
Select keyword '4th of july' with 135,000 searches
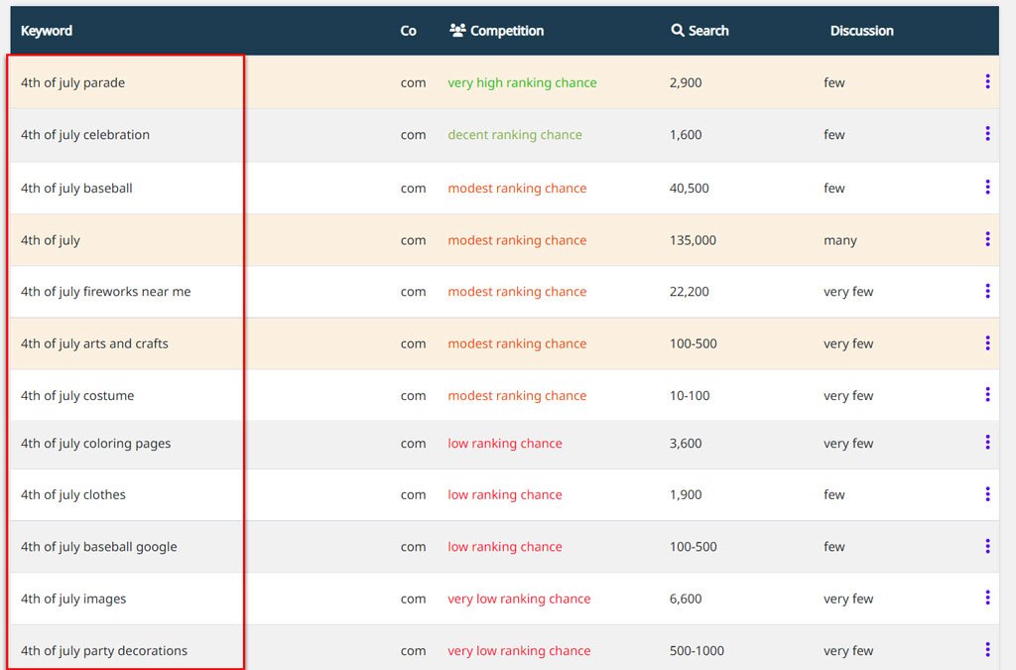tap(51, 240)
